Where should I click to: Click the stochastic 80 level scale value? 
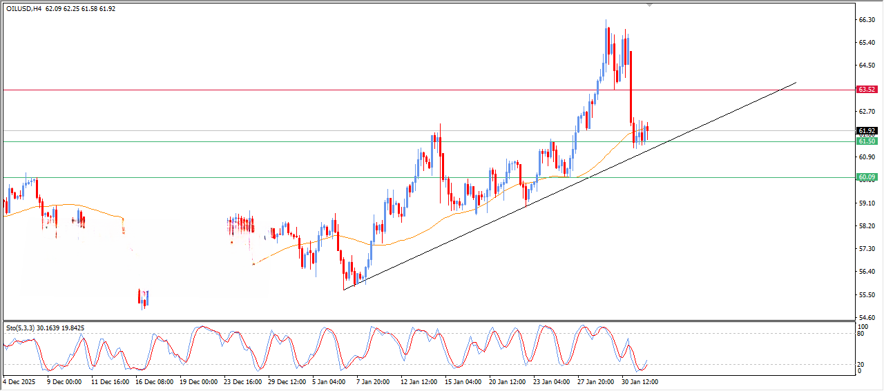[861, 334]
